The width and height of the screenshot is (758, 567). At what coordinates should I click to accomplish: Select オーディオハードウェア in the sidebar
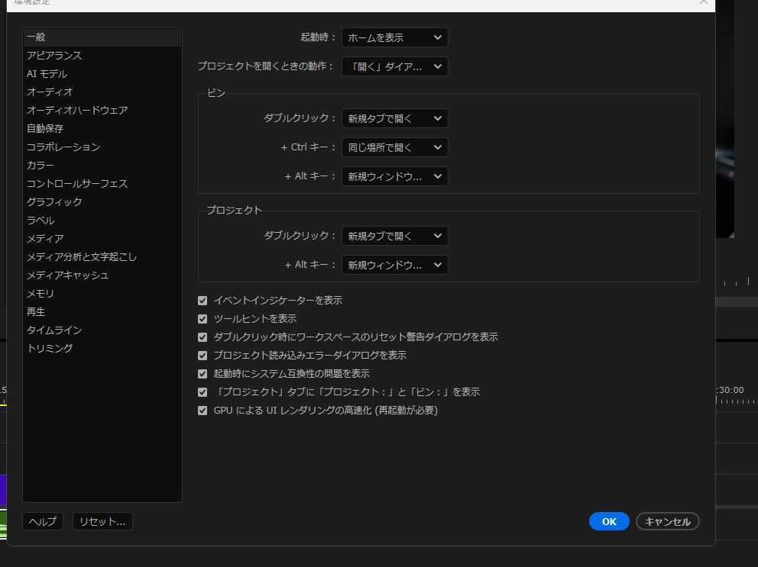(x=77, y=111)
